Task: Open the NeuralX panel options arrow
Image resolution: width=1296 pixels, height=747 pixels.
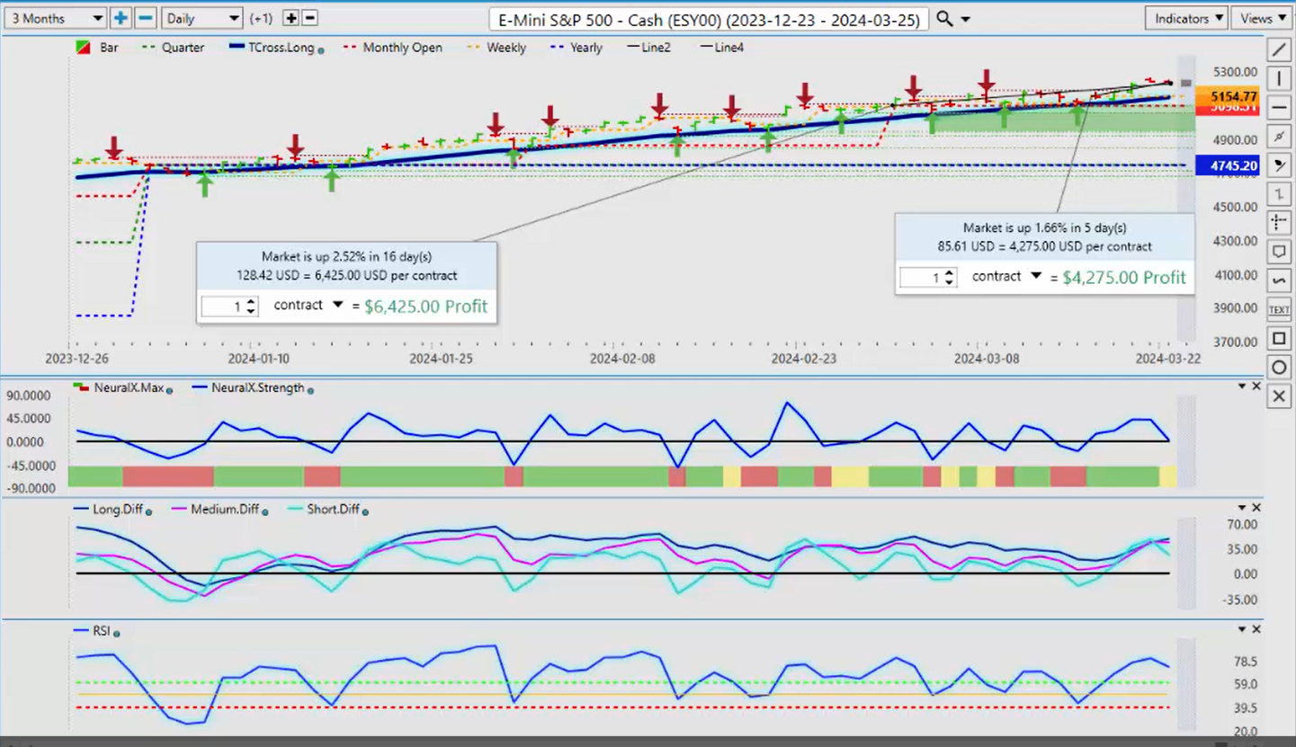Action: click(x=1242, y=387)
